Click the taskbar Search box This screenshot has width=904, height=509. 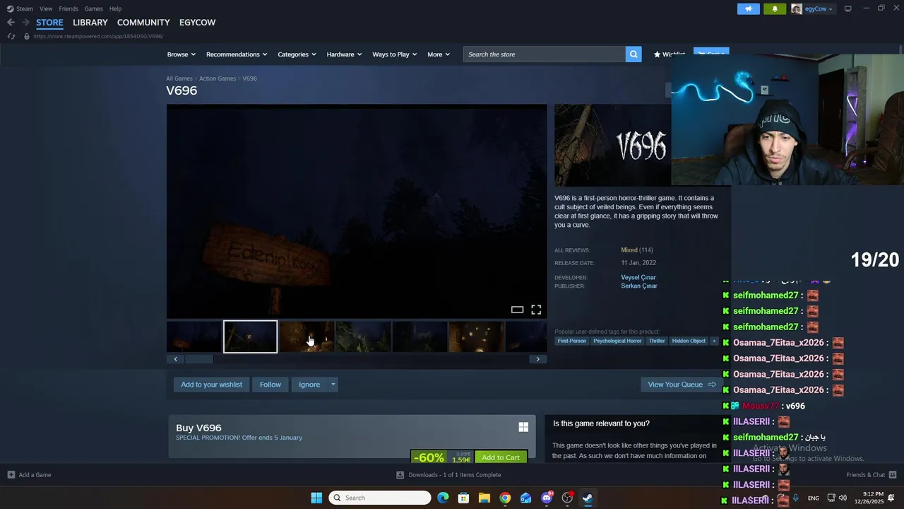[380, 498]
